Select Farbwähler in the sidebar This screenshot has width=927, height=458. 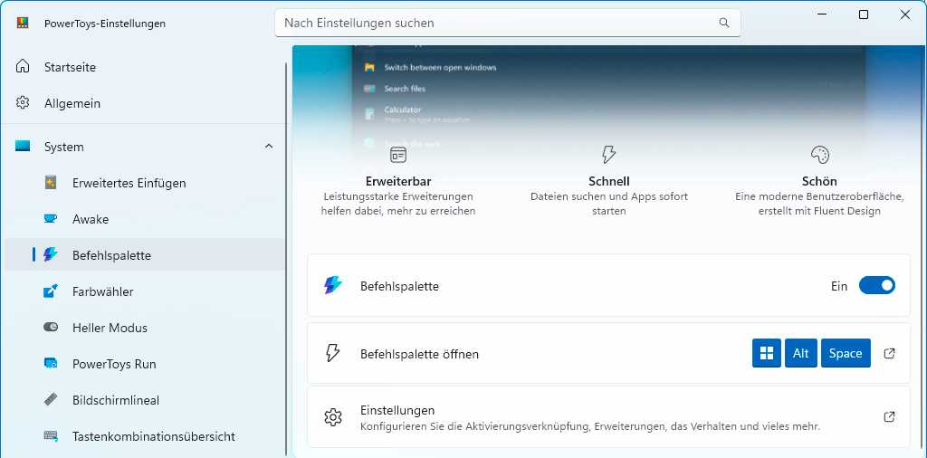click(x=144, y=291)
